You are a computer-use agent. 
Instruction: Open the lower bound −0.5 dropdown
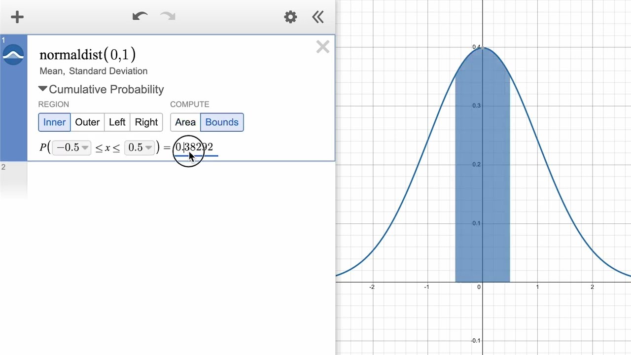pos(72,147)
